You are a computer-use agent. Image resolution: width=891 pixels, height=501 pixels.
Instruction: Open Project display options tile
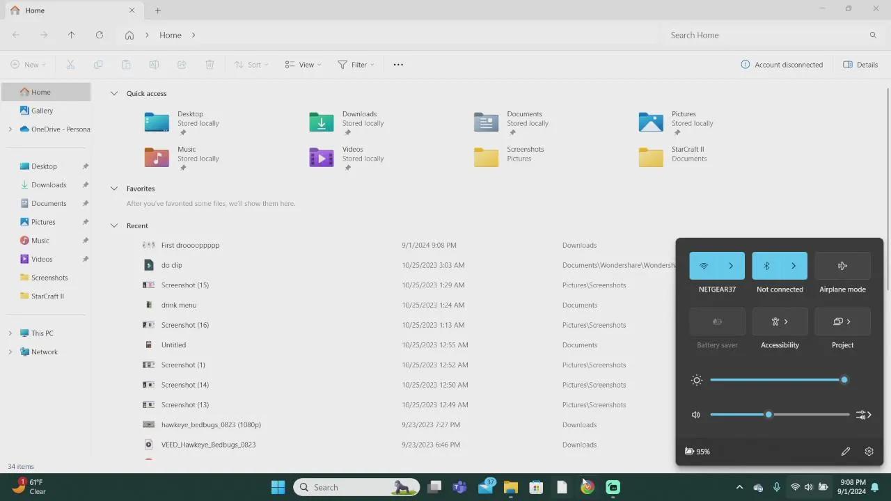coord(842,321)
